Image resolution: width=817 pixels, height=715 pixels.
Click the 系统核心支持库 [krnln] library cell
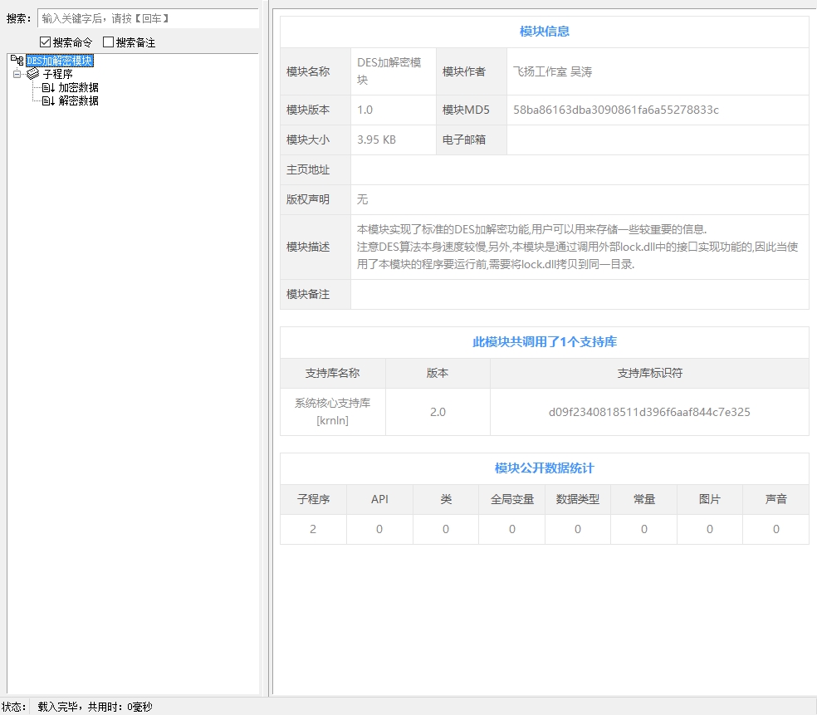pyautogui.click(x=332, y=412)
